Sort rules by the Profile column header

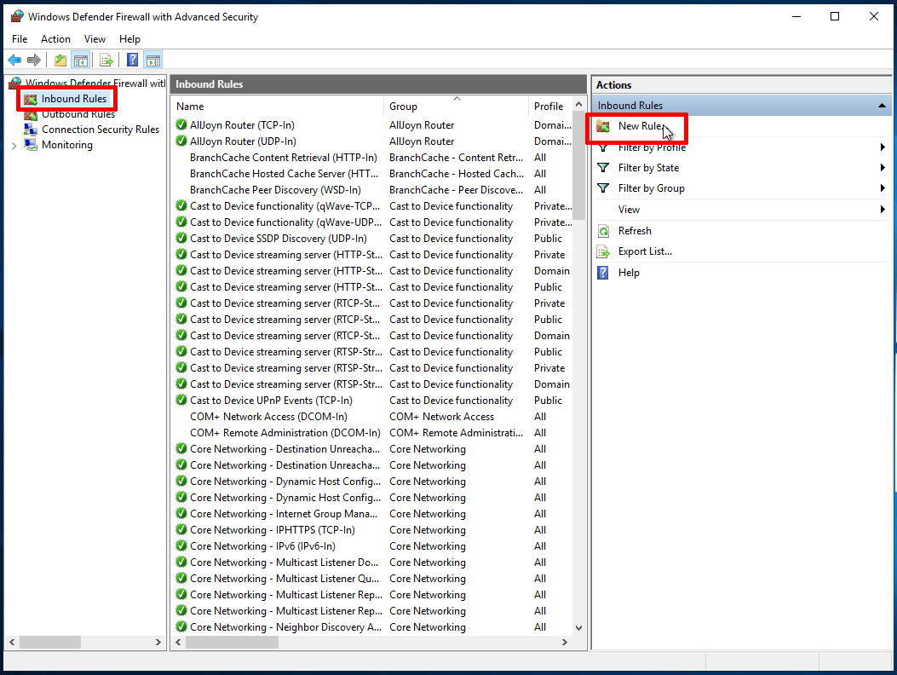click(x=550, y=107)
